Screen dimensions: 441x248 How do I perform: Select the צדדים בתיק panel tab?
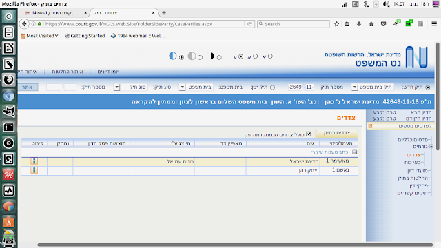(337, 133)
